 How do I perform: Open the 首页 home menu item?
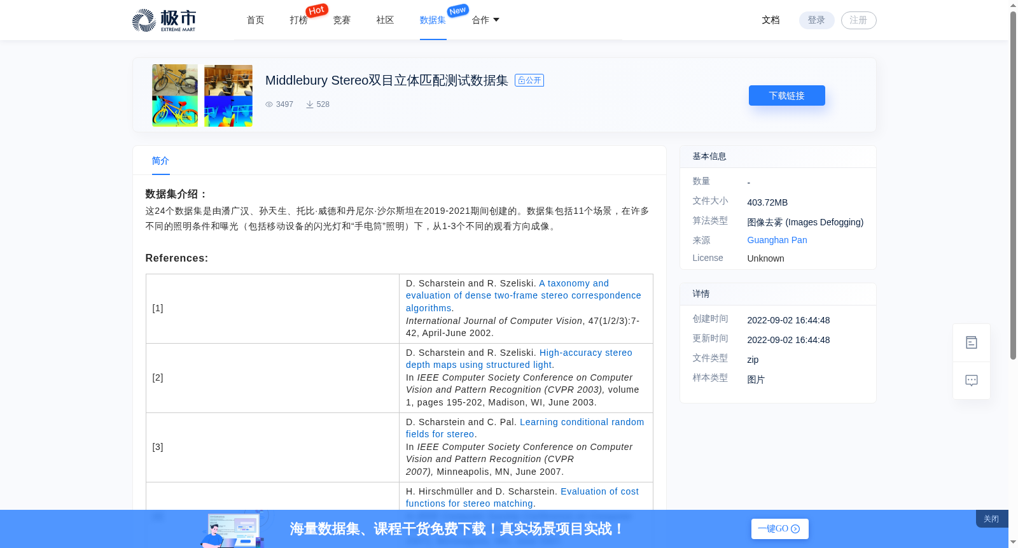(256, 20)
